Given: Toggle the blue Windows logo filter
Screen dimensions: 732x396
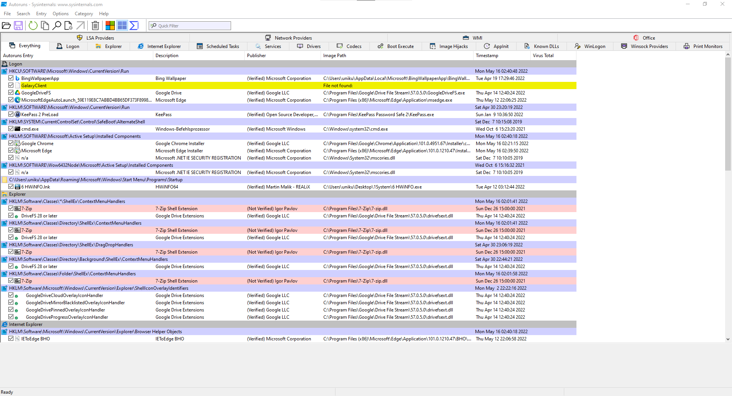Looking at the screenshot, I should (x=122, y=26).
